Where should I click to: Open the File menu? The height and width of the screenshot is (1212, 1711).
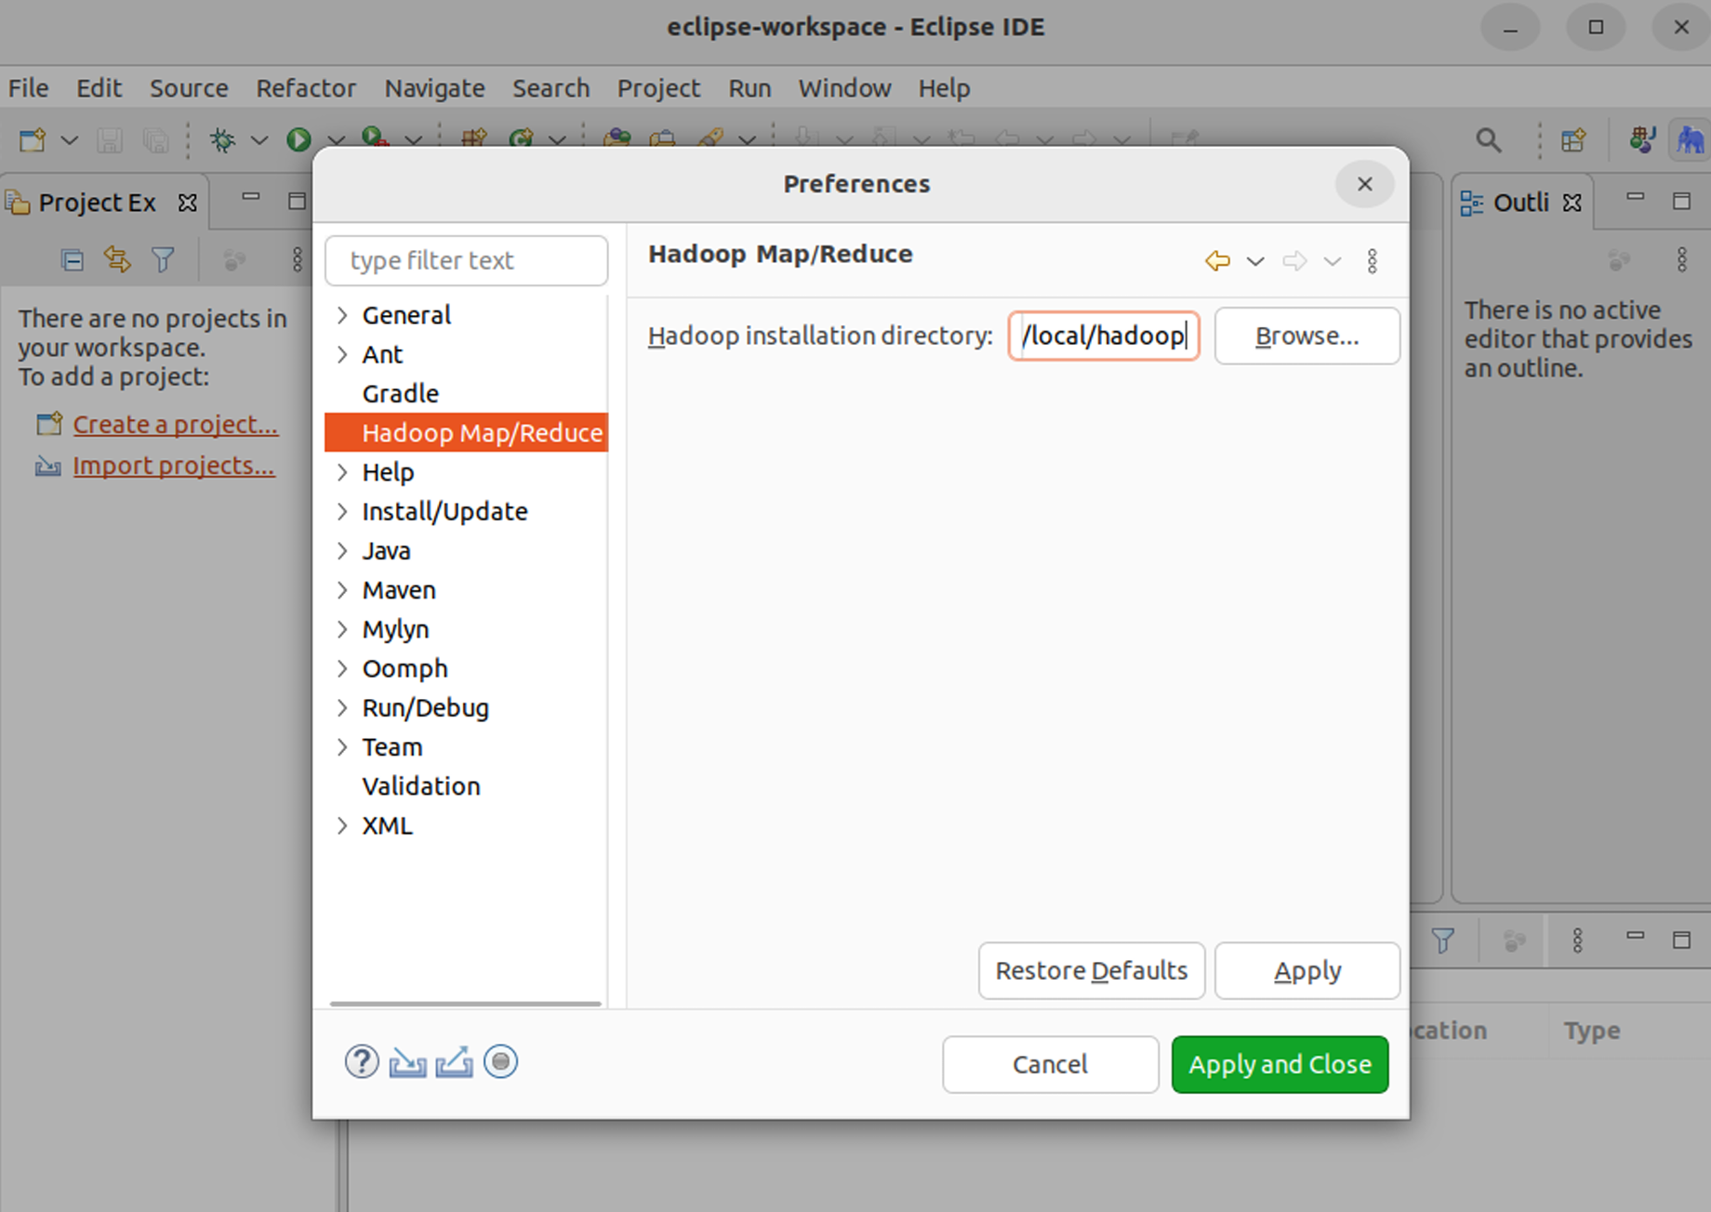(x=29, y=88)
